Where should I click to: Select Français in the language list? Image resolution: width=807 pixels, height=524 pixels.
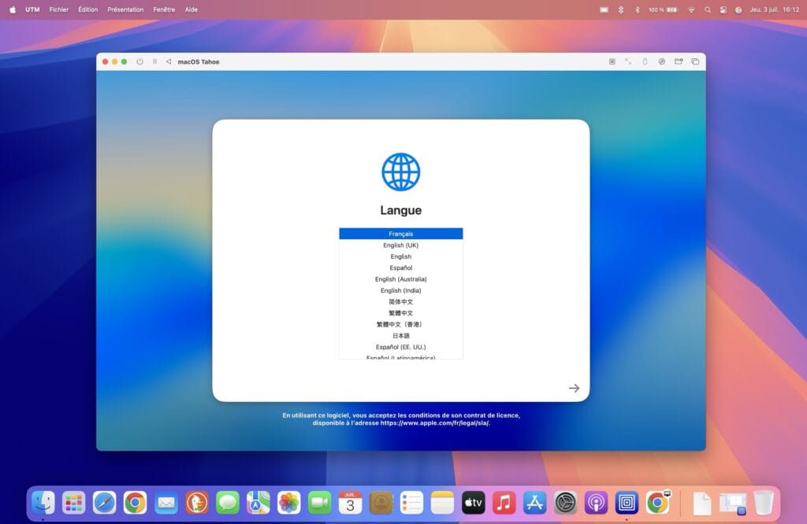click(401, 234)
